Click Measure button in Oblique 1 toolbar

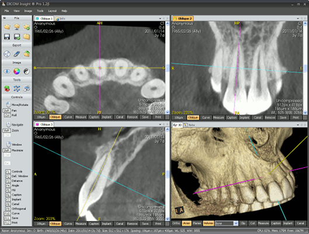coord(81,117)
